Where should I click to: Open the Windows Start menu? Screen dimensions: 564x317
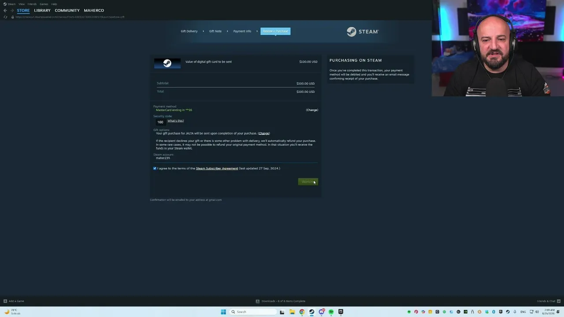tap(223, 312)
